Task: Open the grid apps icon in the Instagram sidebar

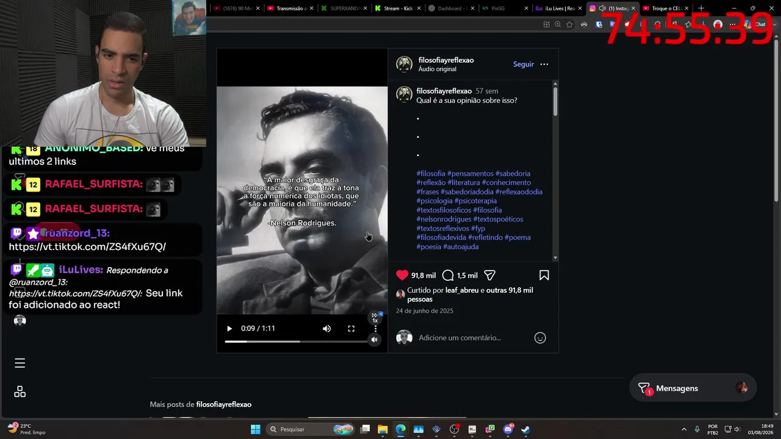Action: [20, 392]
